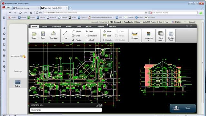Image resolution: width=206 pixels, height=116 pixels.
Task: Choose the Rotate tool
Action: click(108, 40)
